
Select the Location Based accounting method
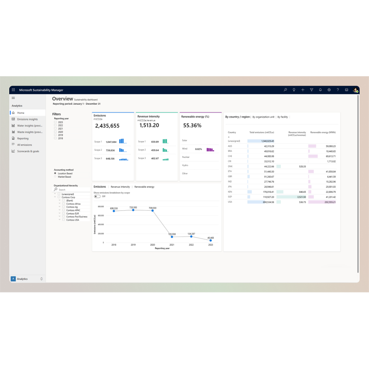(x=55, y=173)
